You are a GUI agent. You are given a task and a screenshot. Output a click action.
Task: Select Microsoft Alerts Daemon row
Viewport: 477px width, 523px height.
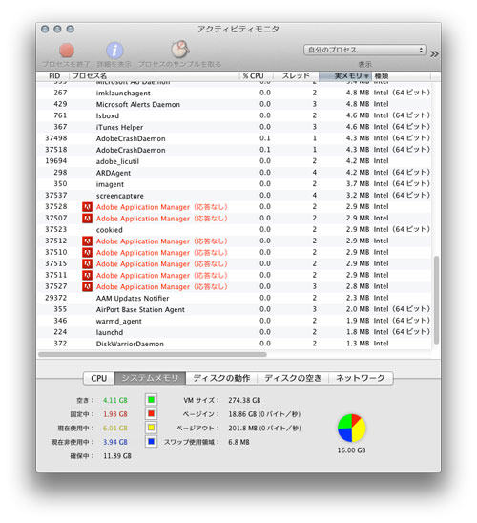coord(234,104)
